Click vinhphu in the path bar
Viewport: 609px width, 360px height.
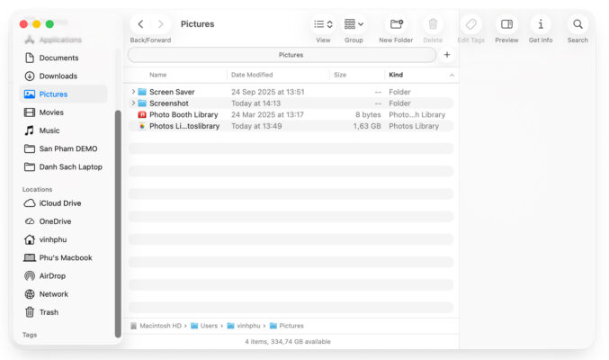point(247,326)
